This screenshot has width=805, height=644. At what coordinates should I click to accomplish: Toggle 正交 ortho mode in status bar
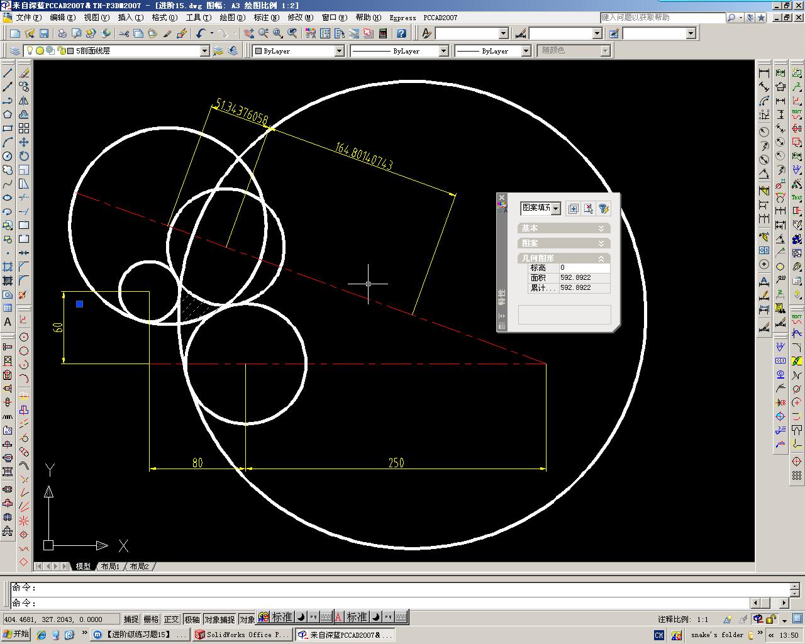(171, 619)
